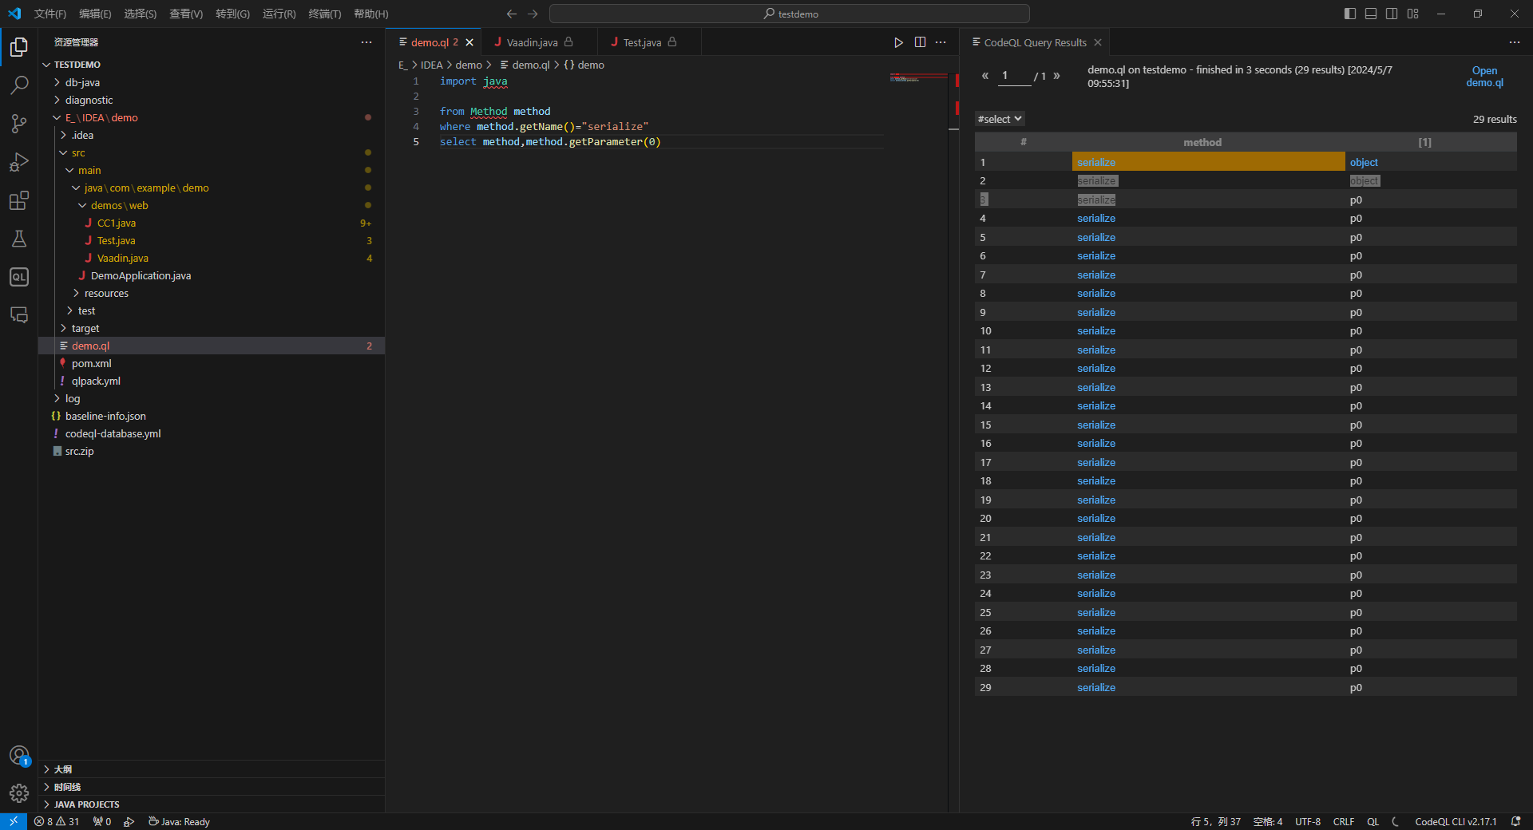The image size is (1533, 830).
Task: Open CC1.java in the explorer
Action: click(117, 223)
